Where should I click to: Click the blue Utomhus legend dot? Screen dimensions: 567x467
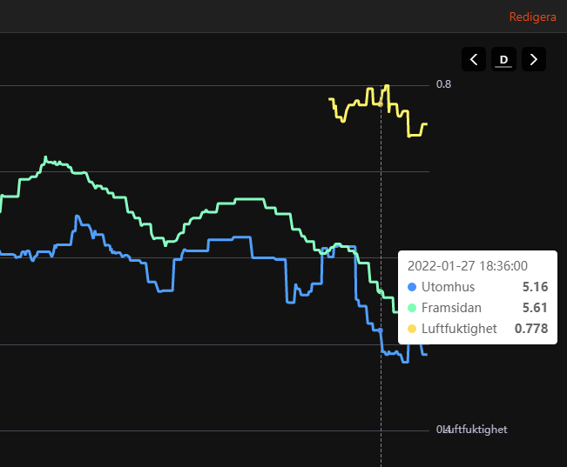point(412,287)
